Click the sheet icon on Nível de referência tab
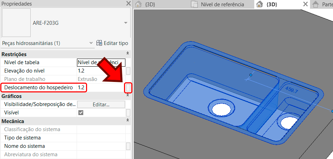The height and width of the screenshot is (159, 333). pyautogui.click(x=195, y=5)
